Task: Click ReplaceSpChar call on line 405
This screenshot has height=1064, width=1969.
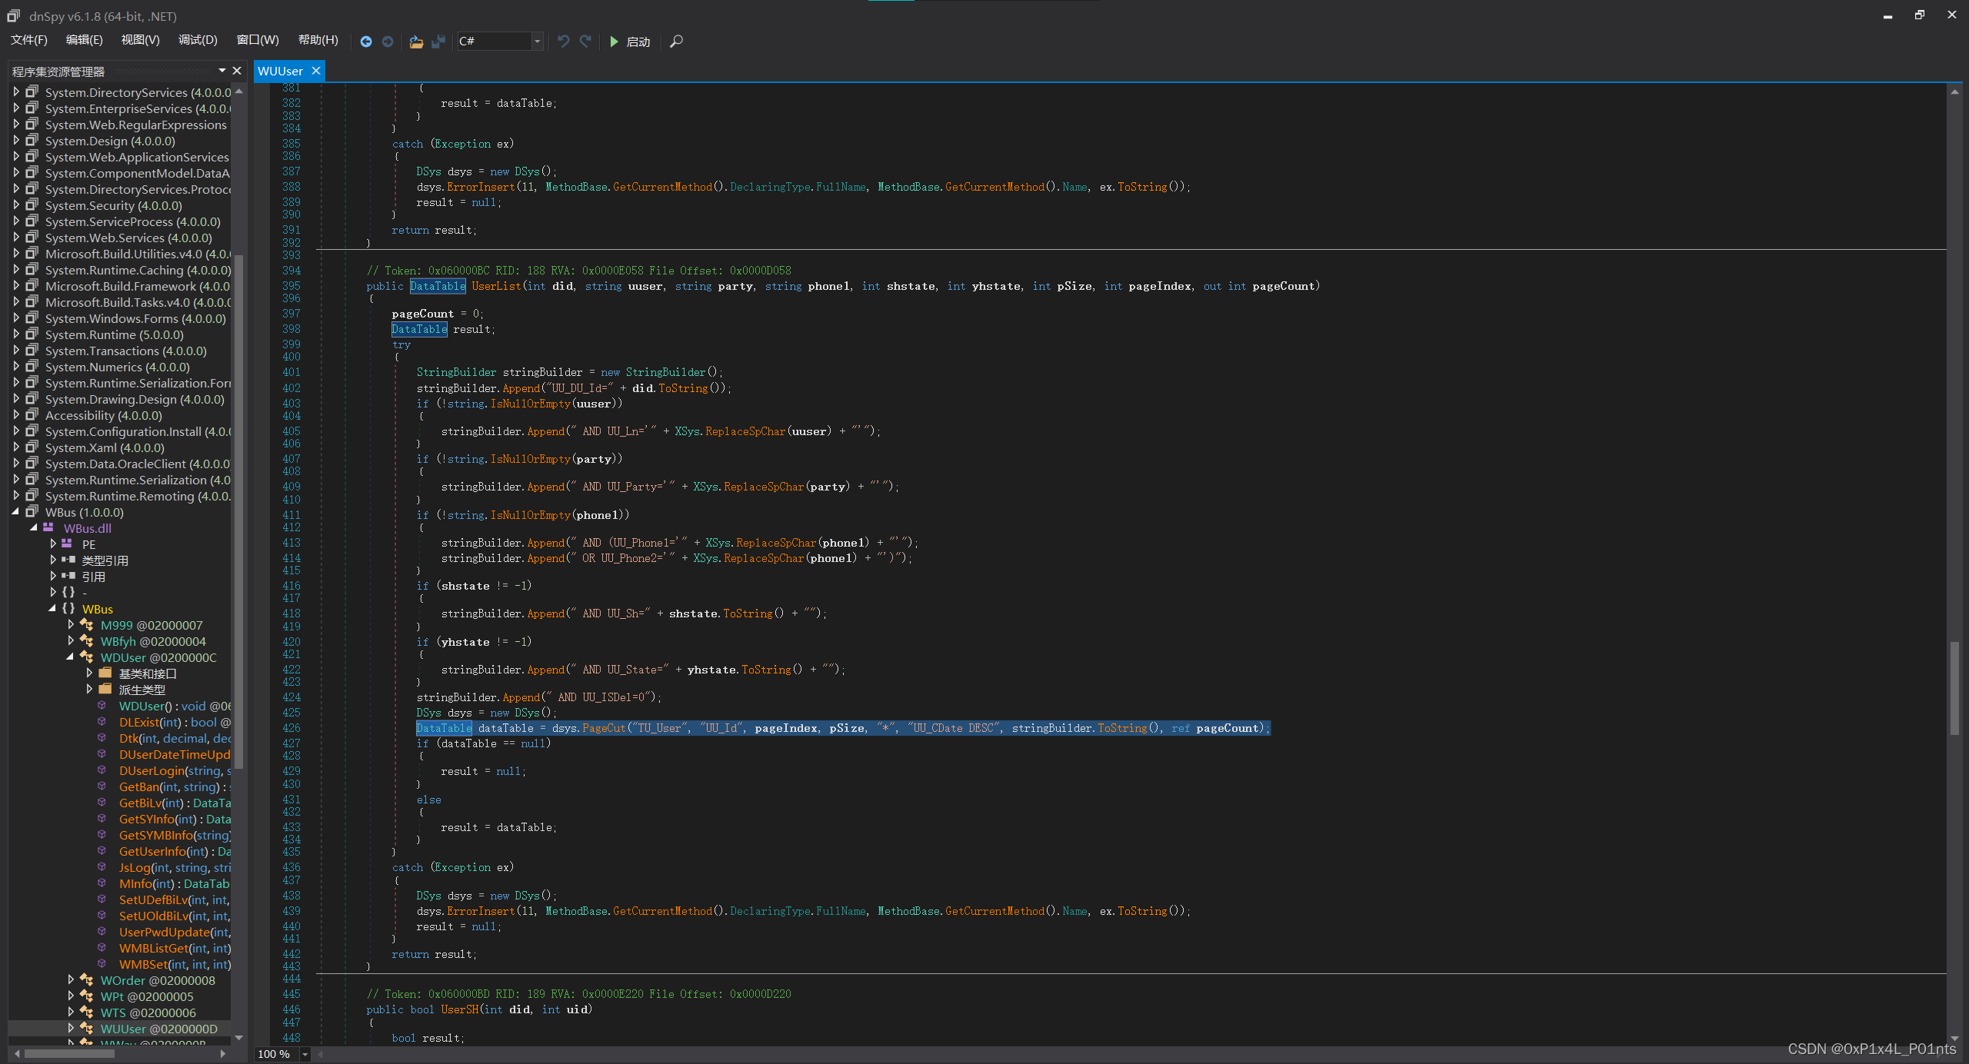Action: click(x=745, y=431)
